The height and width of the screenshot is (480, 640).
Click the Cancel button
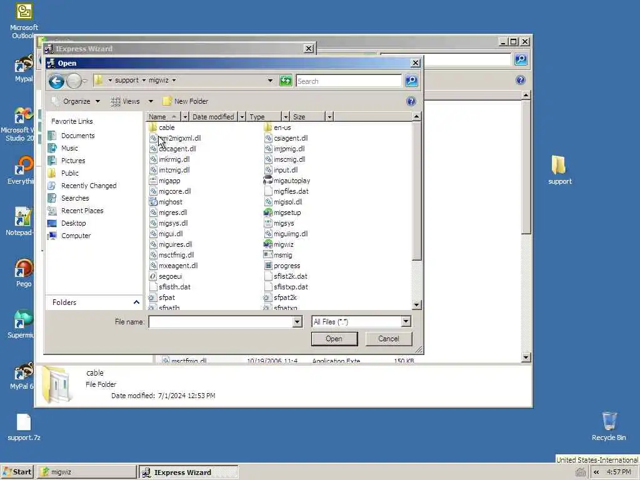tap(389, 339)
